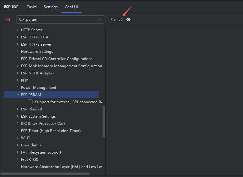The height and width of the screenshot is (177, 243).
Task: Expand the Wi-Fi settings node
Action: tap(18, 138)
